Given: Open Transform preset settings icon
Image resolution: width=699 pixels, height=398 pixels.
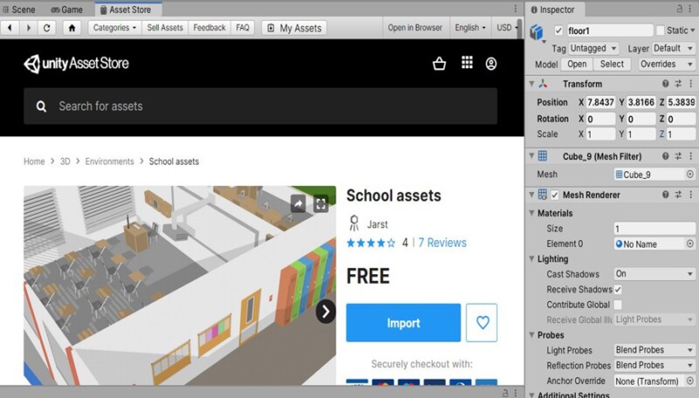Looking at the screenshot, I should [x=678, y=84].
